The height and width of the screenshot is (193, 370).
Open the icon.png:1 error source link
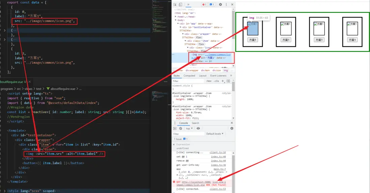coord(219,182)
